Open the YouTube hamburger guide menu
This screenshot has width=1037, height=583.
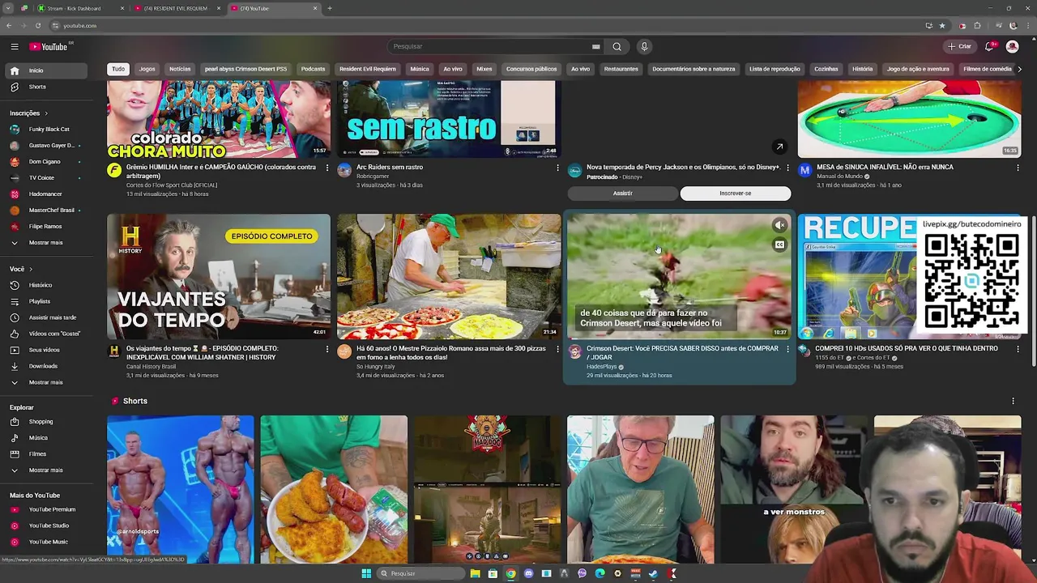click(x=14, y=47)
